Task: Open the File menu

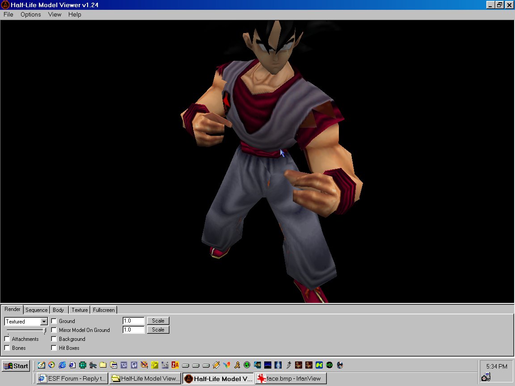Action: pyautogui.click(x=8, y=14)
